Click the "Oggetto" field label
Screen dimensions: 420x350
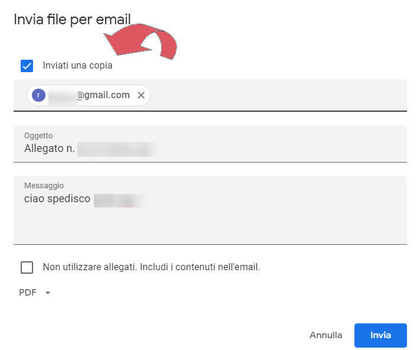click(38, 135)
